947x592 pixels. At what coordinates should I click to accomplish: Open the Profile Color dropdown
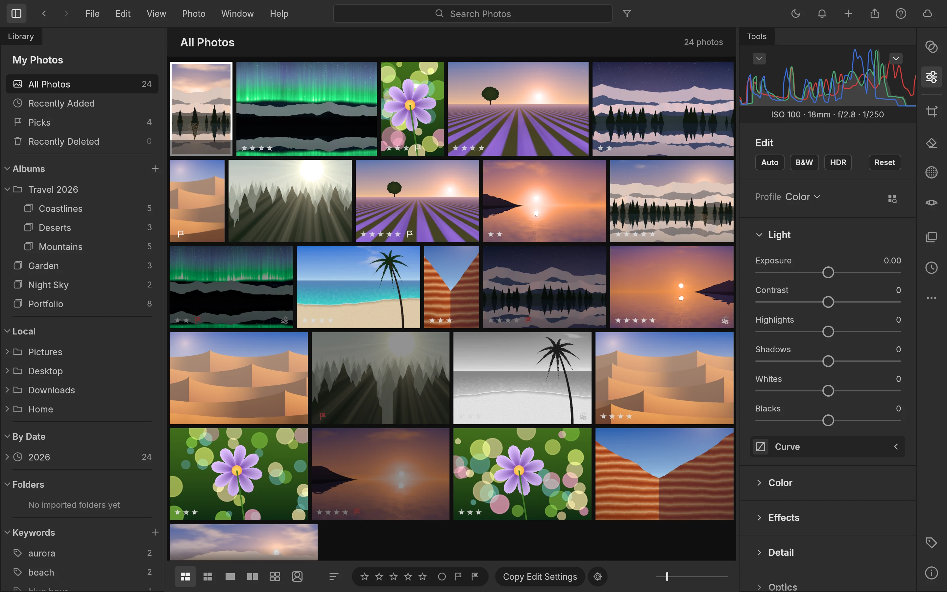click(802, 197)
